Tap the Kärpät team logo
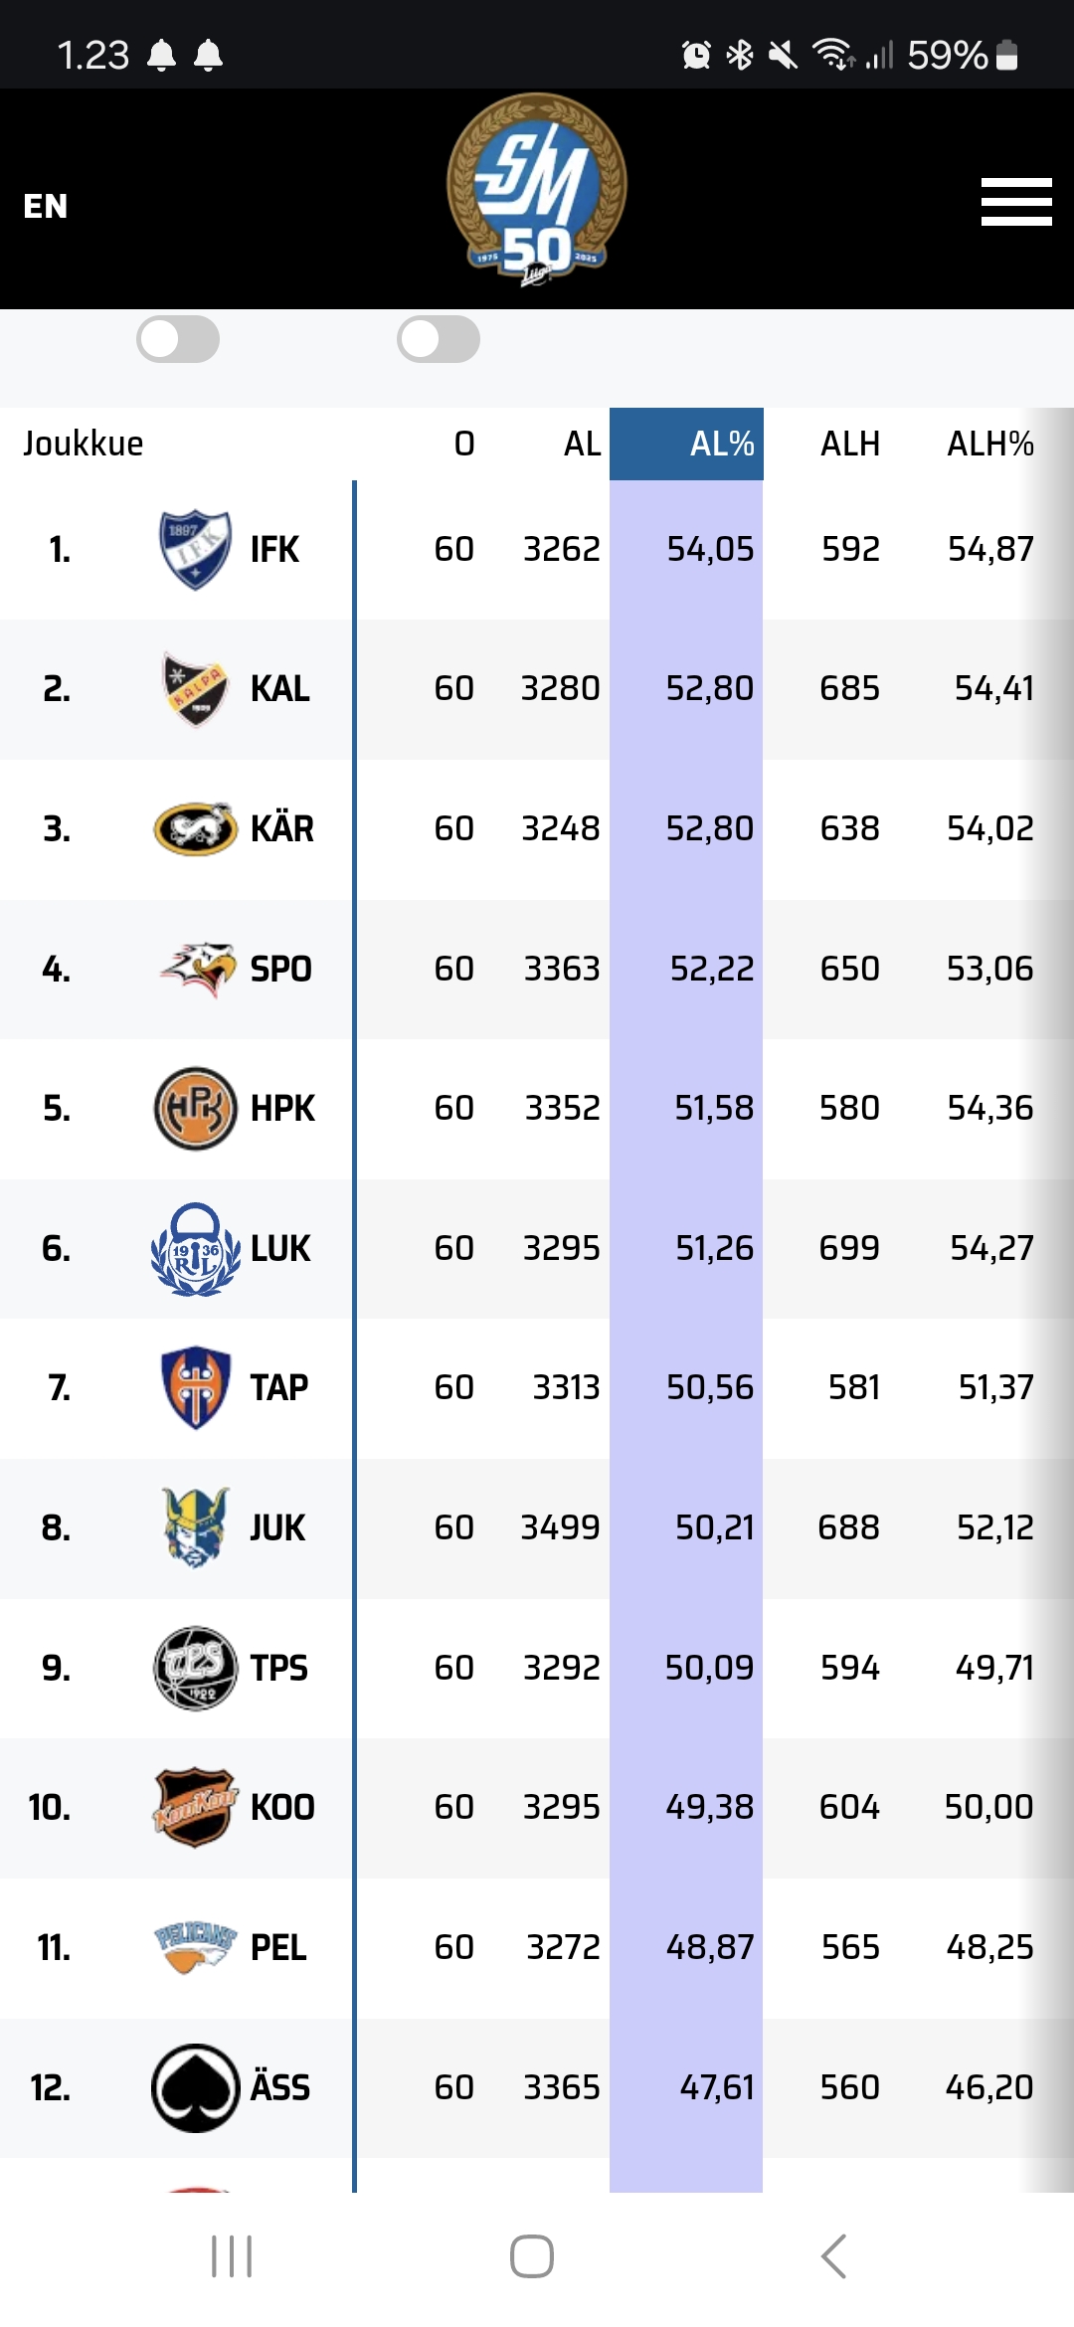The width and height of the screenshot is (1074, 2327). pos(196,828)
